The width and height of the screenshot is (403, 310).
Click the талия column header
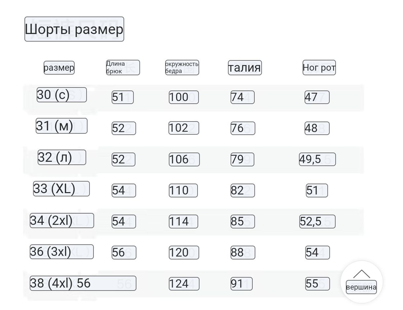point(245,68)
